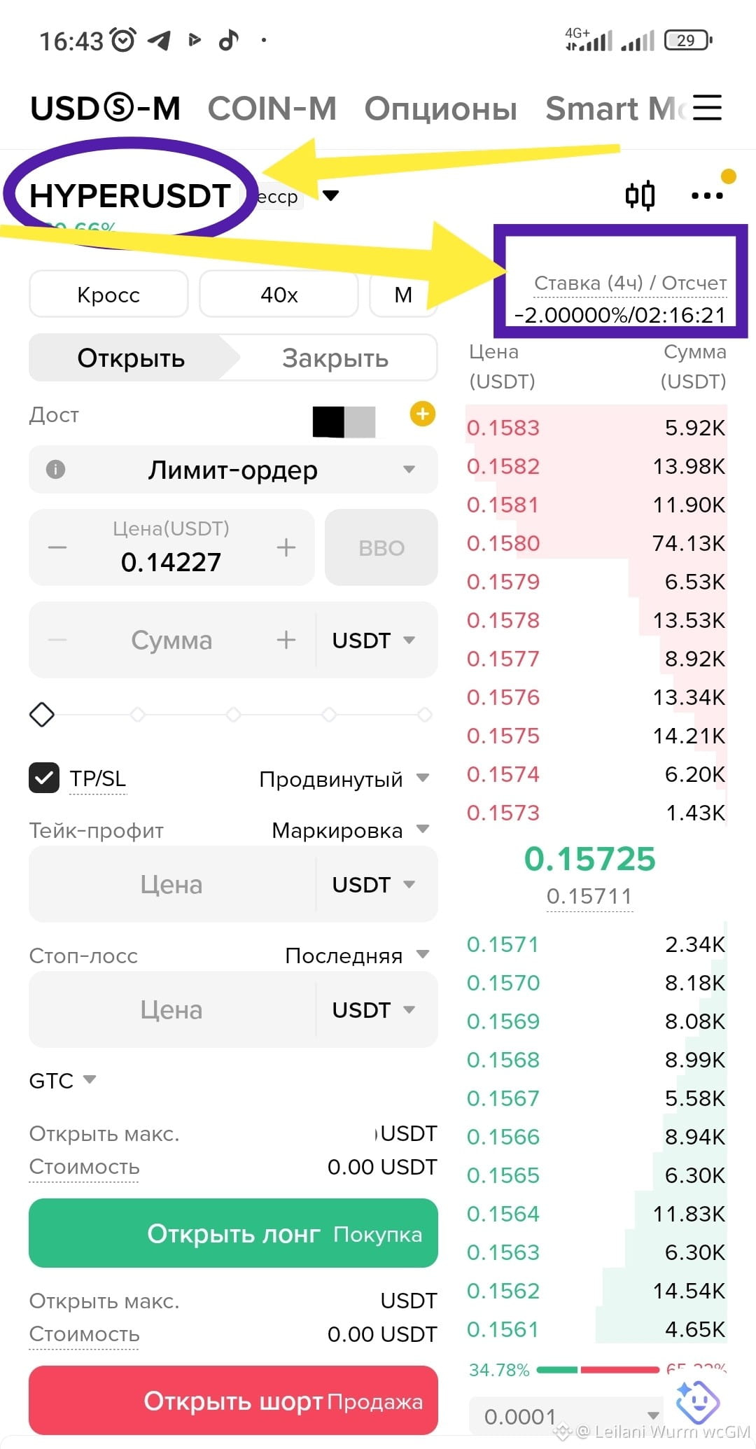The width and height of the screenshot is (756, 1449).
Task: Open the GTC time-in-force dropdown
Action: tap(62, 1080)
